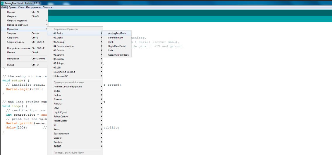Expand the 06.Sensors examples submenu
The height and width of the screenshot is (155, 332).
point(75,54)
